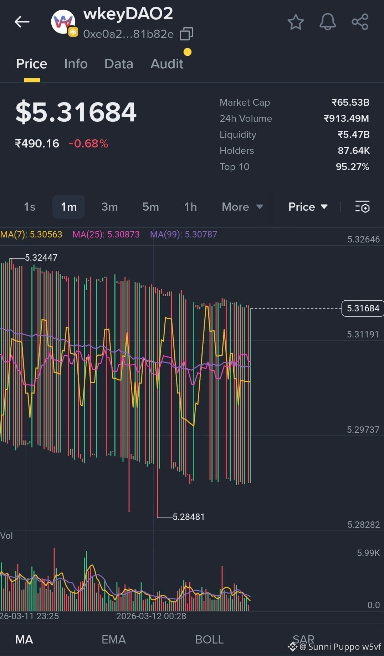Tap the 5.29737 axis price label
This screenshot has height=656, width=384.
[x=363, y=430]
